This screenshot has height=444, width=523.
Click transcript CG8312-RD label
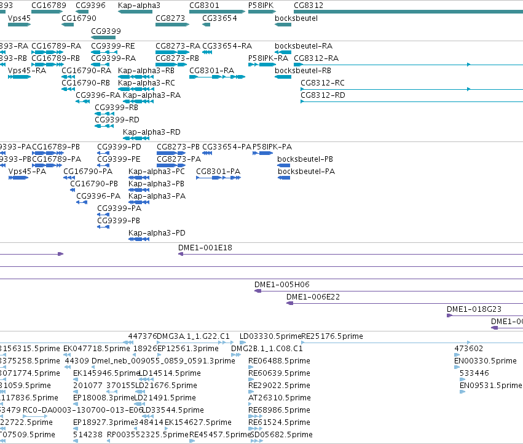(323, 95)
